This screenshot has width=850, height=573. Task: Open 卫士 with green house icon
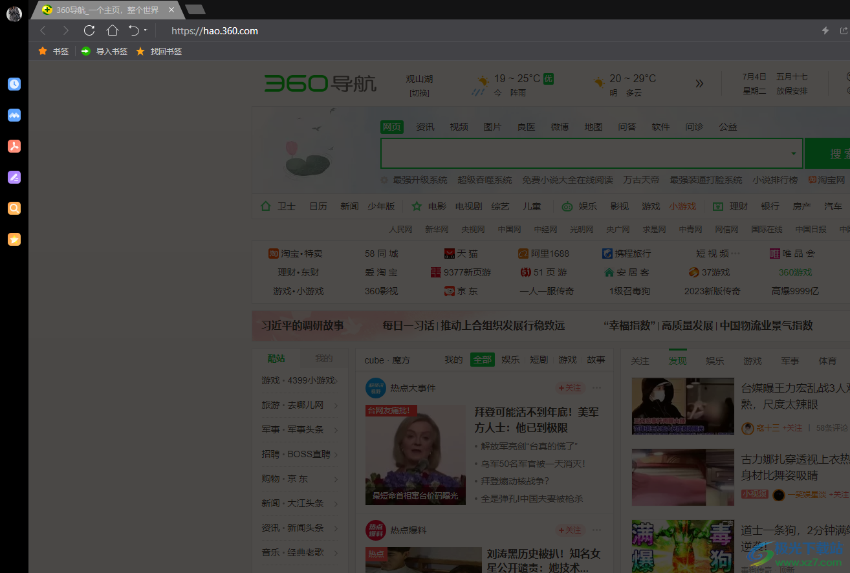(278, 206)
